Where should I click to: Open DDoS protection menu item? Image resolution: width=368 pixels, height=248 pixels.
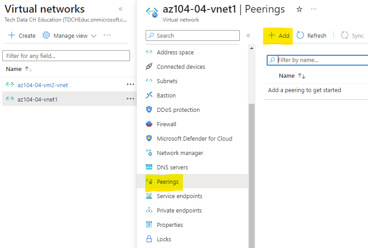click(x=178, y=110)
